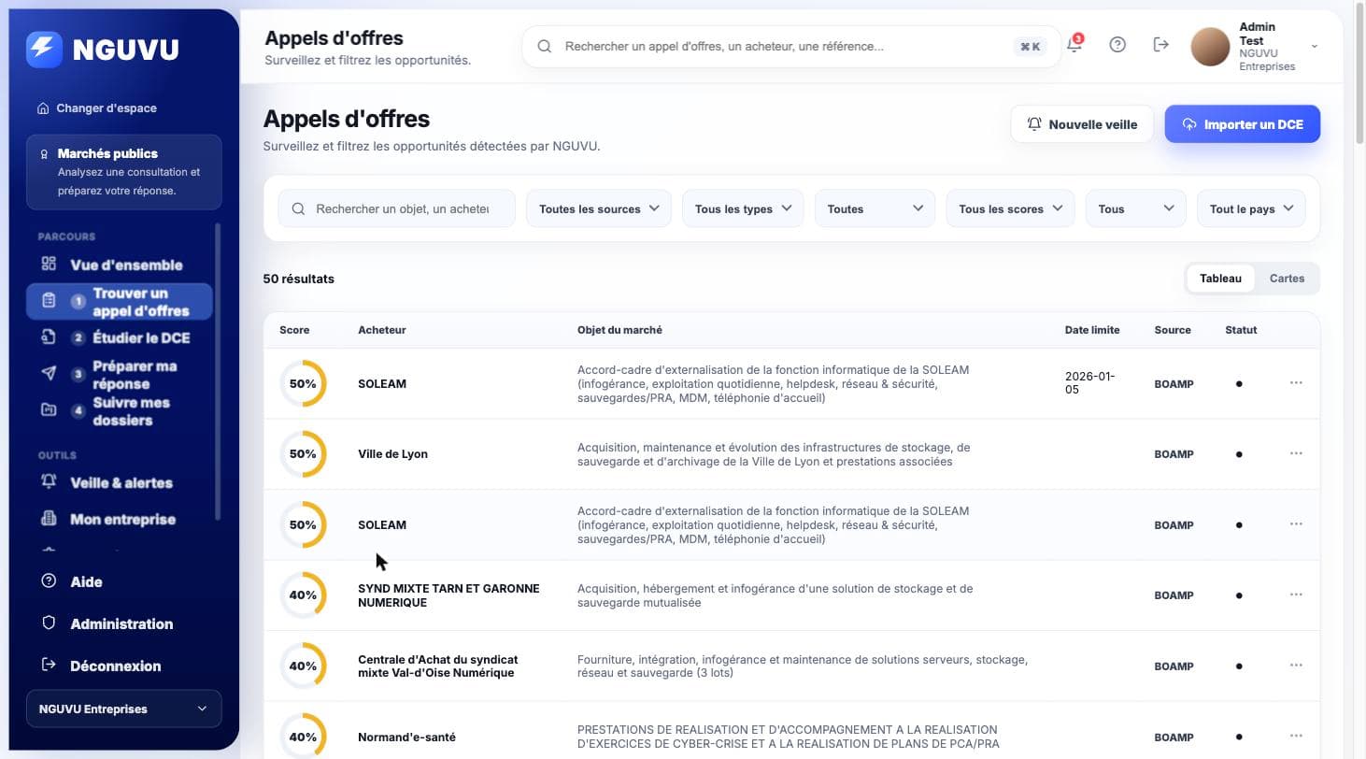Click the help question mark icon in header
Viewport: 1366px width, 759px height.
point(1117,45)
